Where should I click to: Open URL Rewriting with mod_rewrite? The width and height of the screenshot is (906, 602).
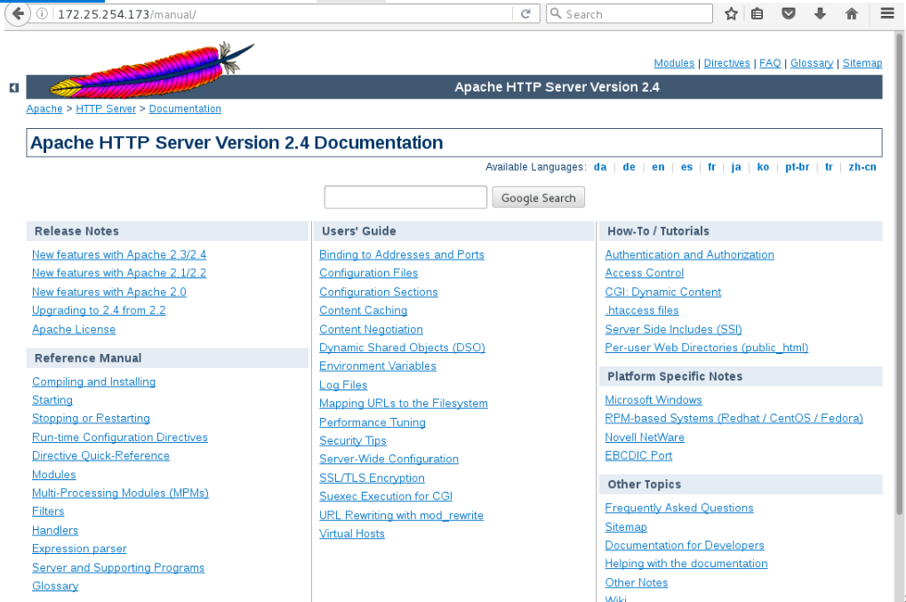tap(401, 516)
